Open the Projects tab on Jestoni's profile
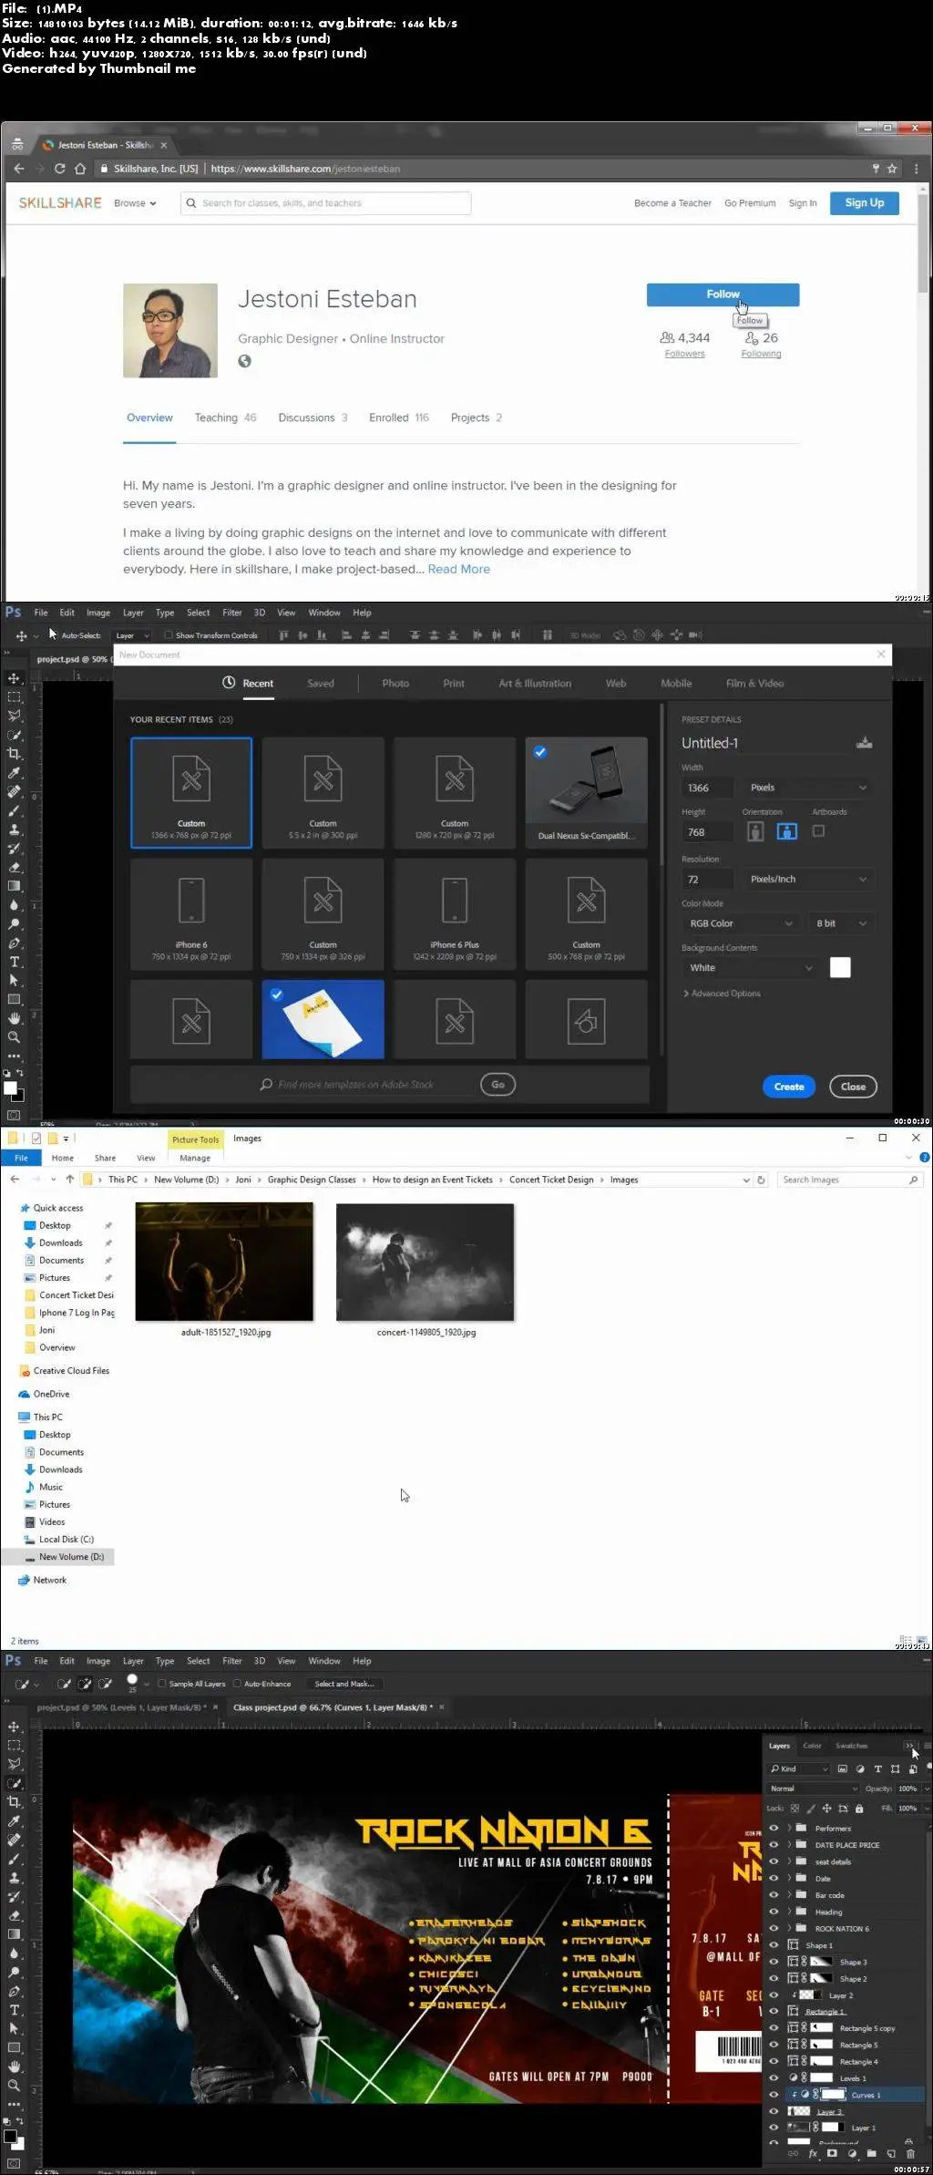The width and height of the screenshot is (933, 2175). [477, 417]
